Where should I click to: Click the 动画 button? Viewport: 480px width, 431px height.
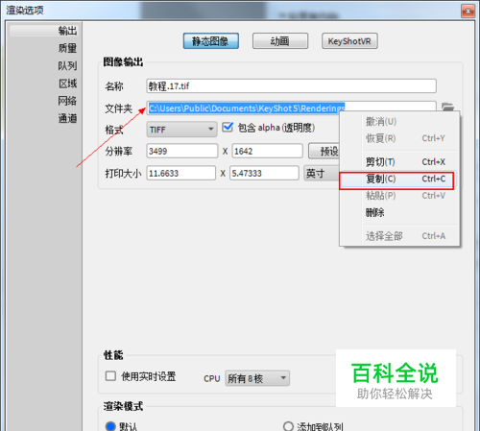(280, 41)
